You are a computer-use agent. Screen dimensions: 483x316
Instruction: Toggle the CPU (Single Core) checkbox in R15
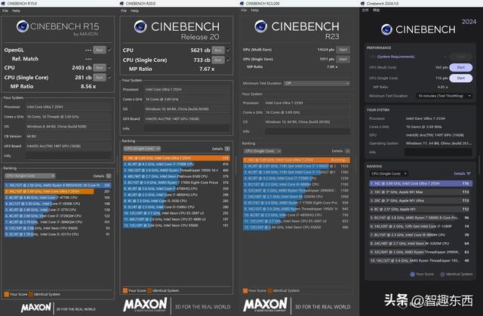pos(110,77)
